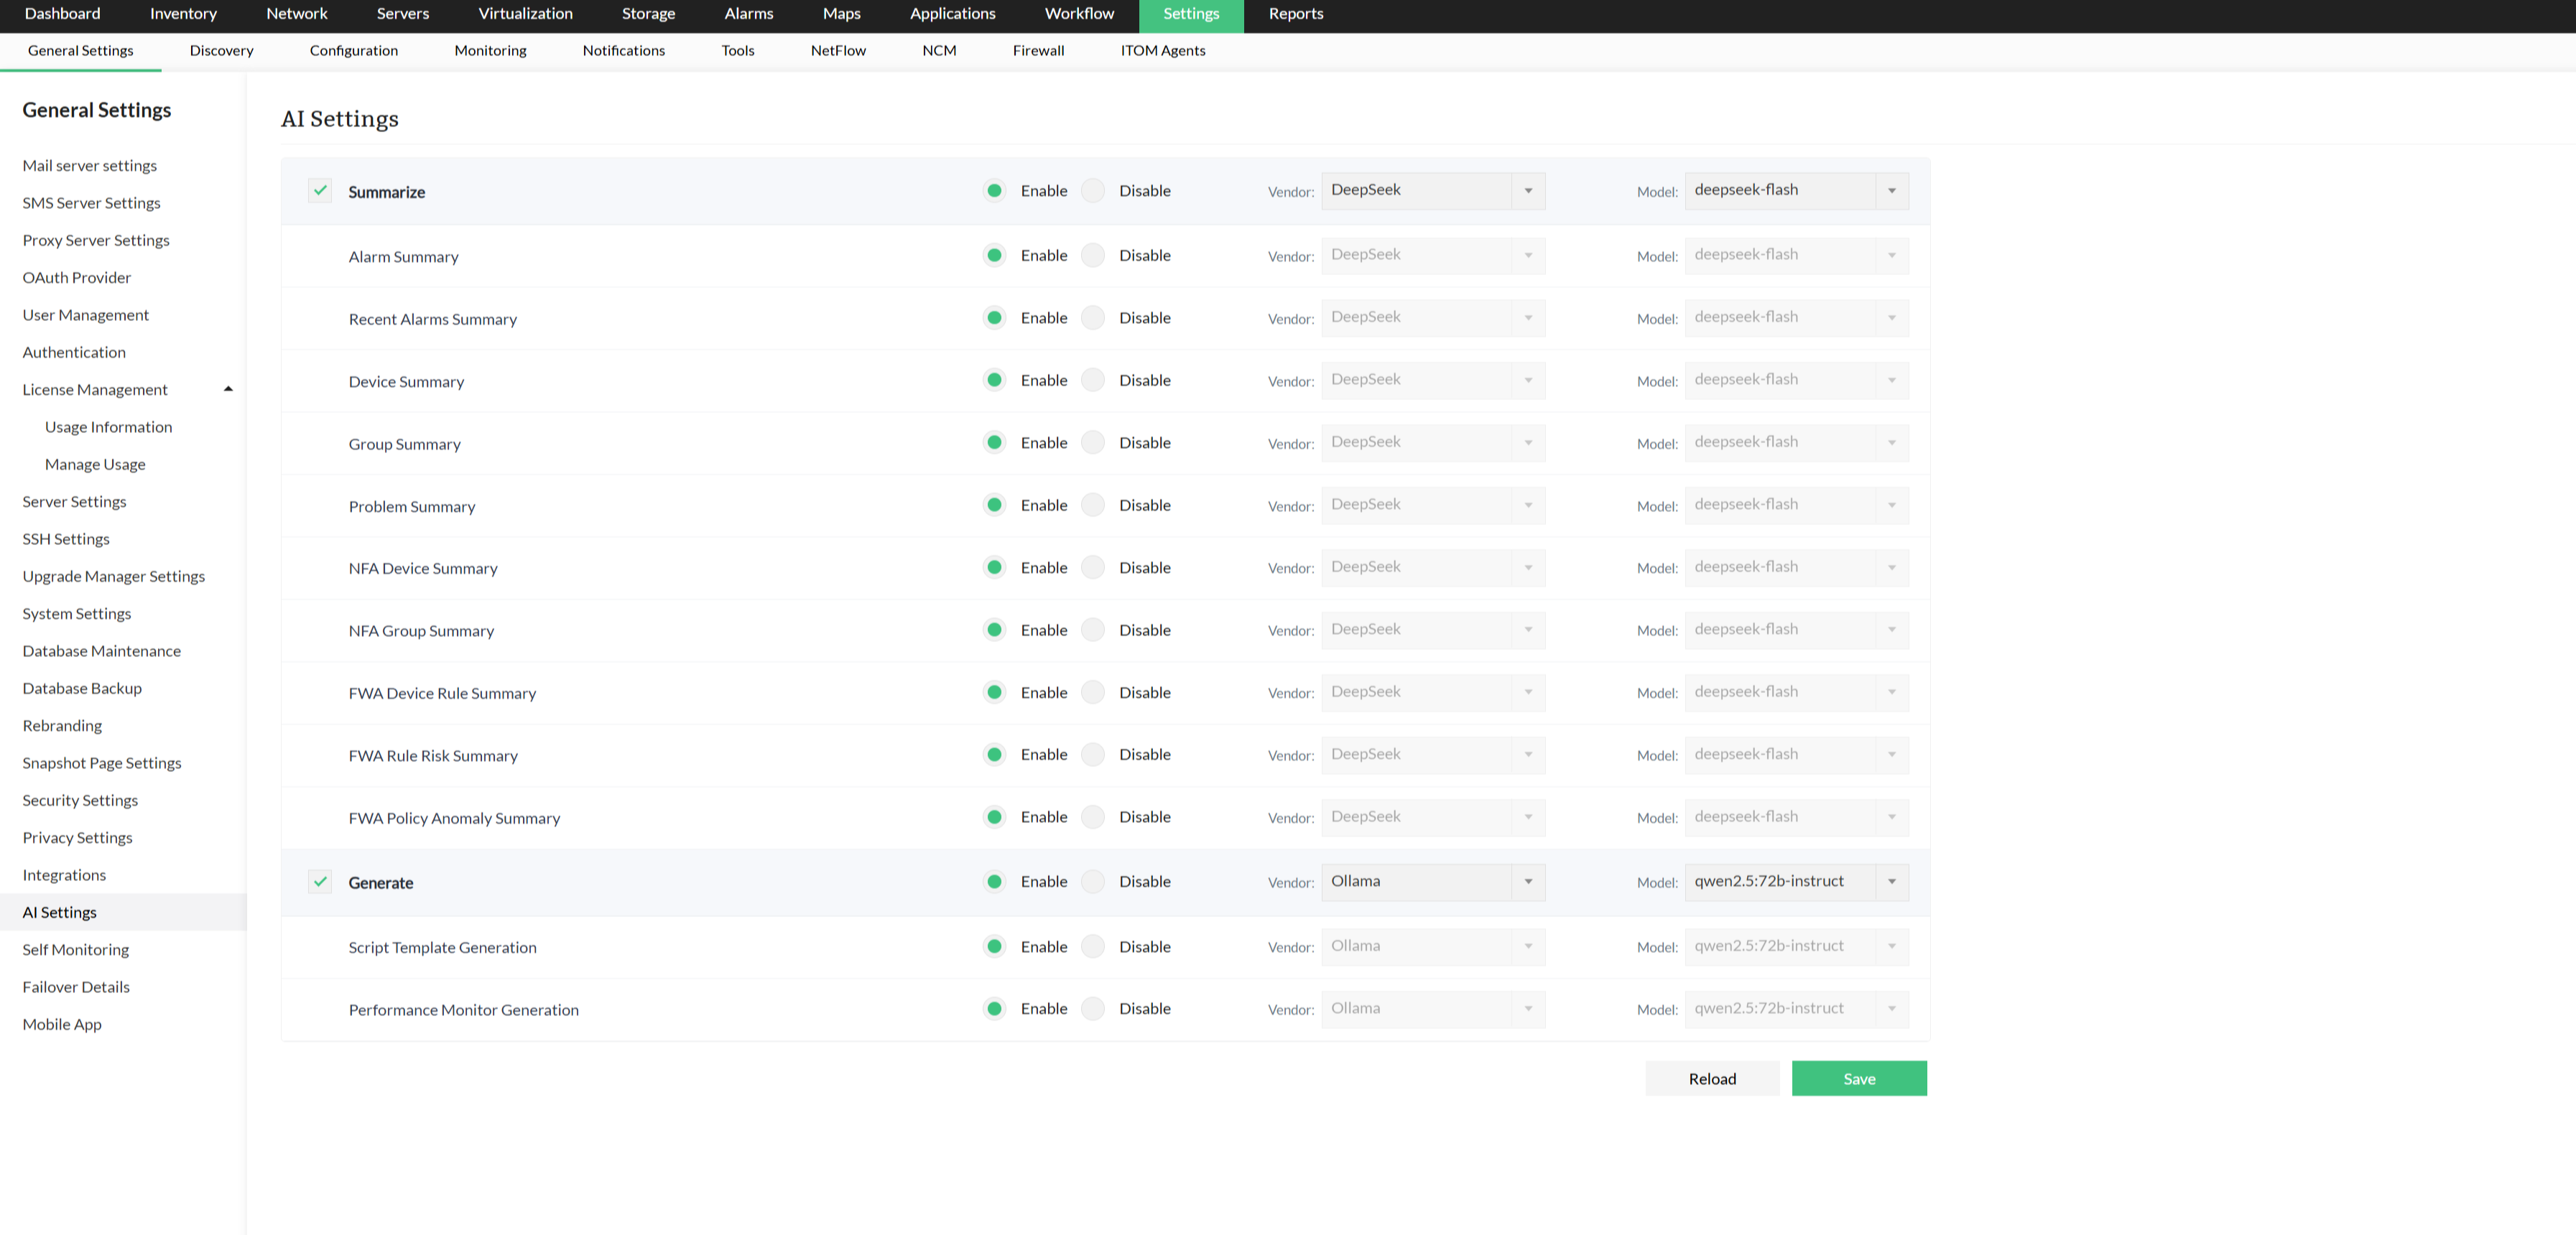Select Enable radio for Group Summary
The image size is (2576, 1235).
tap(994, 442)
